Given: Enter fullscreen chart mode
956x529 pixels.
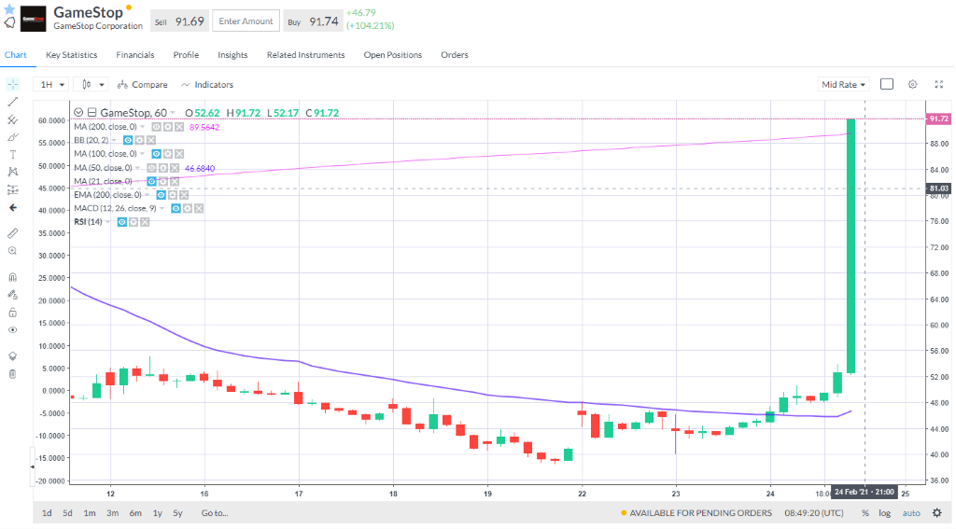Looking at the screenshot, I should [x=939, y=85].
